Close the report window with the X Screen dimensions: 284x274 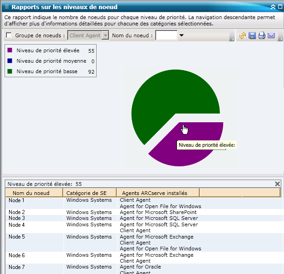coord(279,7)
